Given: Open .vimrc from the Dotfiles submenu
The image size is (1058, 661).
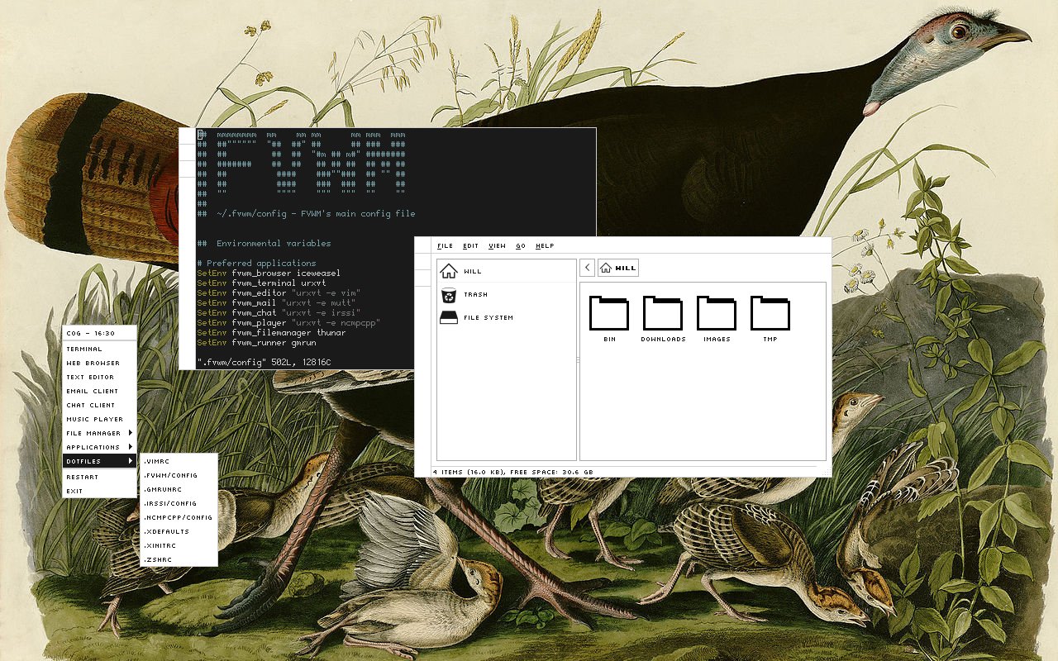Looking at the screenshot, I should (x=179, y=461).
